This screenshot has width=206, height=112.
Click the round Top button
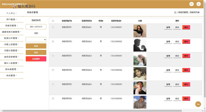[198, 104]
